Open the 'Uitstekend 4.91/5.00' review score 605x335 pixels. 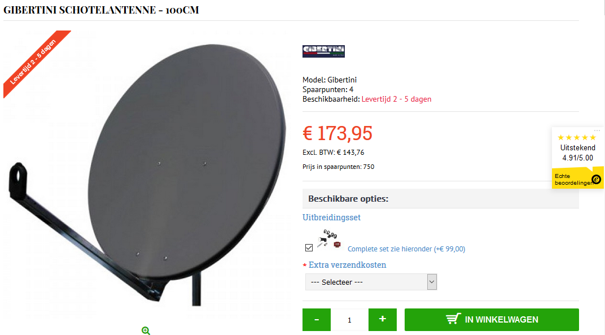577,153
